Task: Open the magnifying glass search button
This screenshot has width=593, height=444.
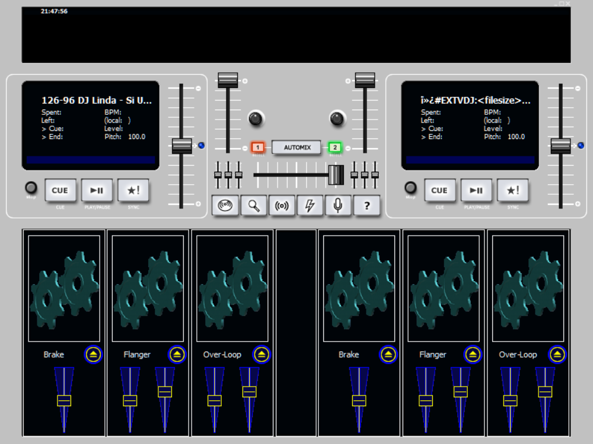Action: point(253,205)
